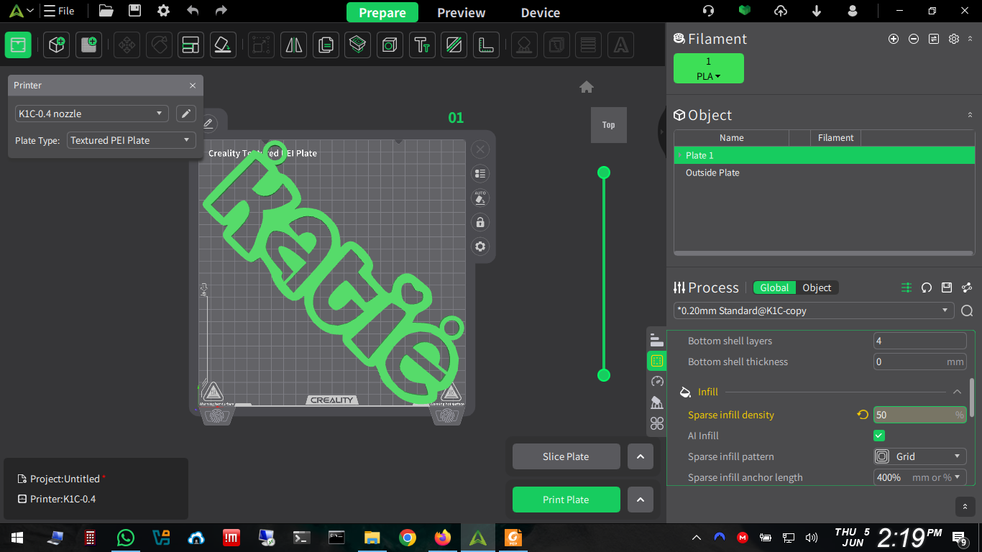
Task: Undo the last action
Action: click(x=193, y=11)
